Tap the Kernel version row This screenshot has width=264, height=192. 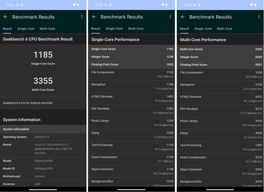[43, 149]
